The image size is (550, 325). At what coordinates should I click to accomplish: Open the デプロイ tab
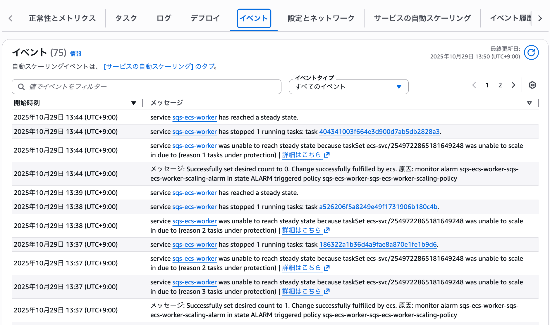point(205,18)
